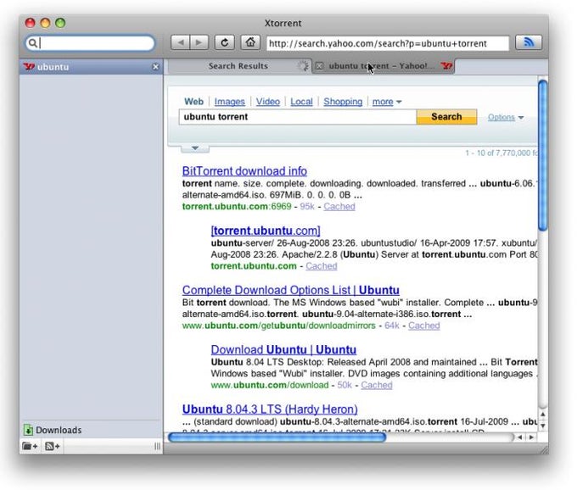Open Complete Download Options List result
The width and height of the screenshot is (577, 490).
pos(290,291)
